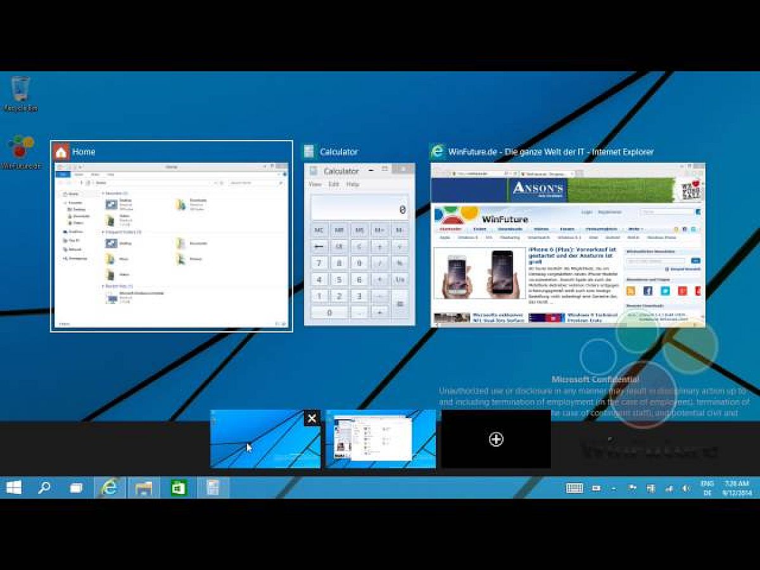
Task: Click the system clock and date
Action: point(735,487)
